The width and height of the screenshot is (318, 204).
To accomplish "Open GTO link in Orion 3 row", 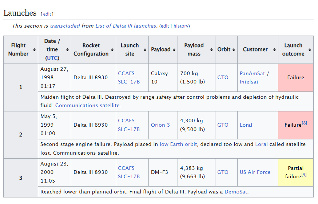I will pos(223,125).
